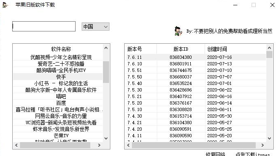Select version 7.6.11 row
The width and height of the screenshot is (279, 156).
pyautogui.click(x=196, y=57)
